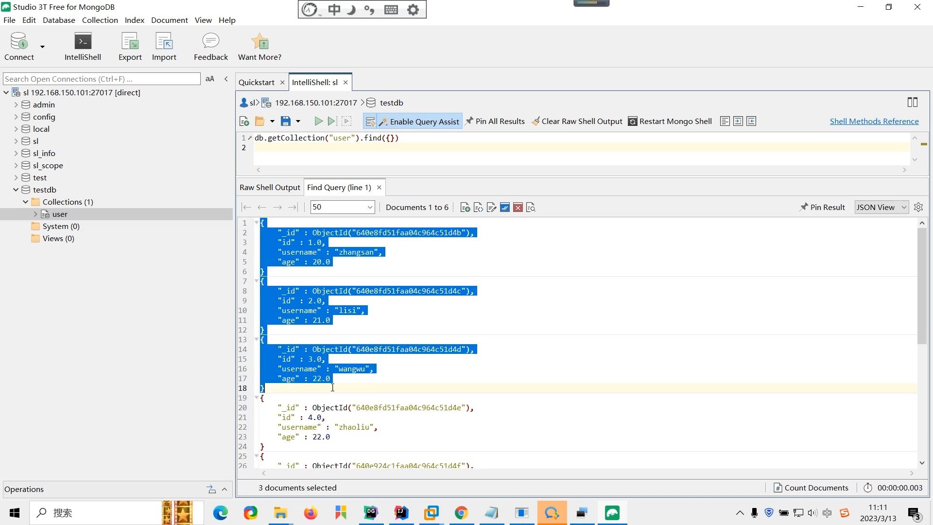Open the open-file options dropdown arrow
Viewport: 933px width, 525px height.
click(x=272, y=122)
